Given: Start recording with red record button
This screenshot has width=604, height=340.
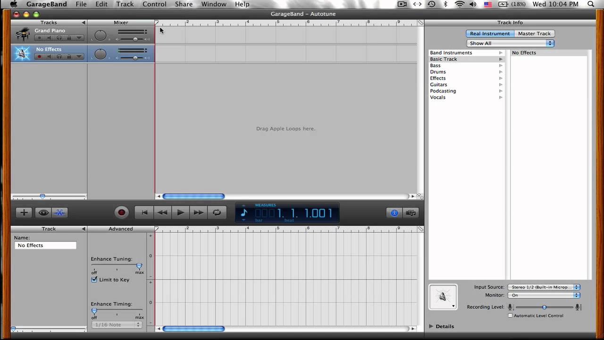Looking at the screenshot, I should [121, 212].
